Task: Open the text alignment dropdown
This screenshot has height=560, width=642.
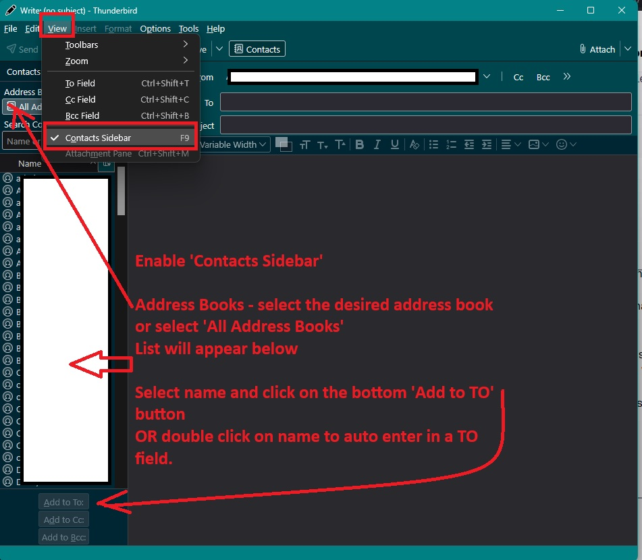Action: (x=510, y=144)
